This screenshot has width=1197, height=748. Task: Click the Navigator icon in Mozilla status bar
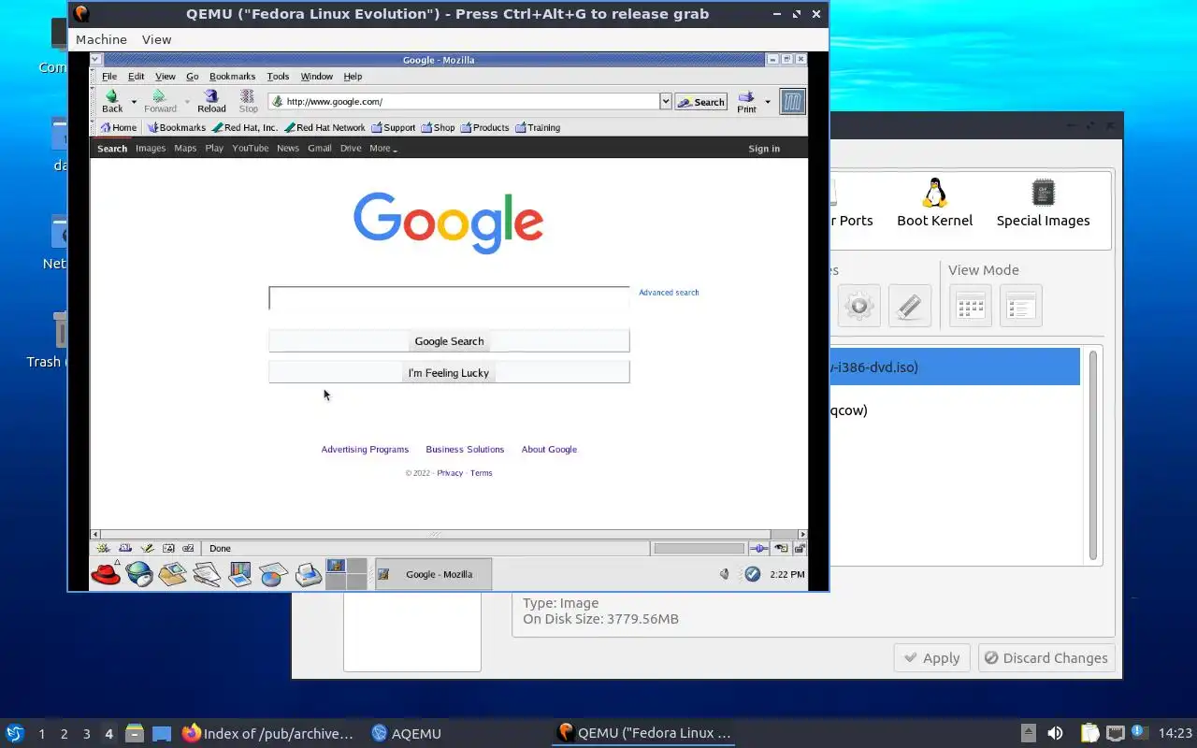[x=103, y=548]
